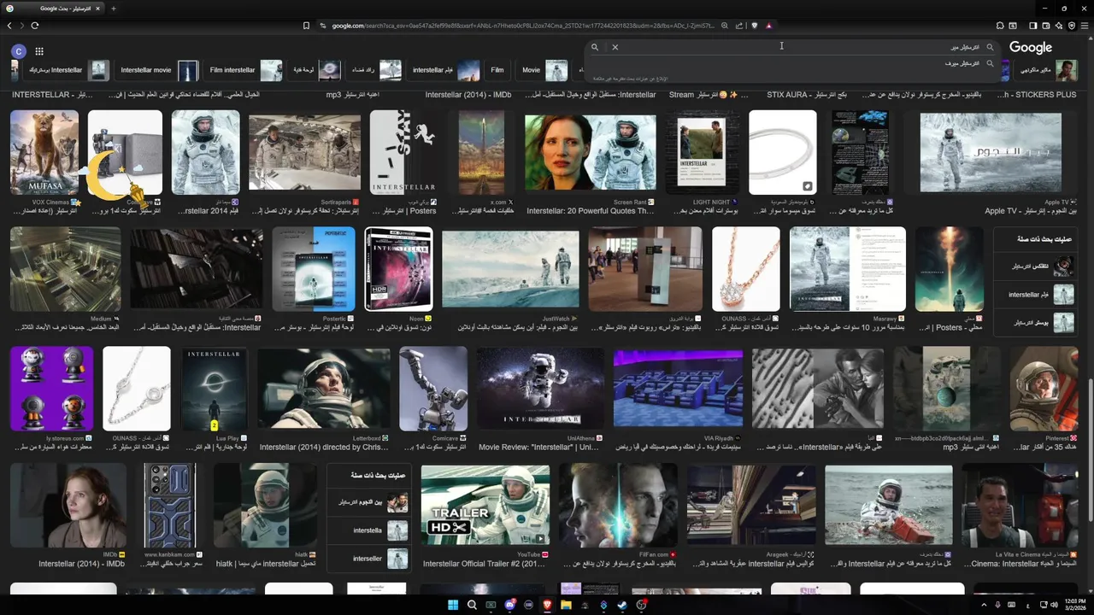Open the rose gold necklace image

[x=745, y=269]
